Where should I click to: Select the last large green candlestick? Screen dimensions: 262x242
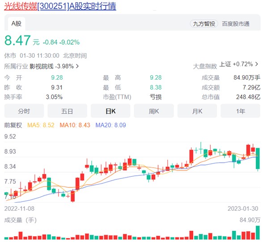pyautogui.click(x=258, y=158)
